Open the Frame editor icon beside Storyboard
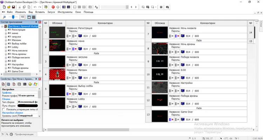Viewport: 263px width, 140px height. coord(68,7)
